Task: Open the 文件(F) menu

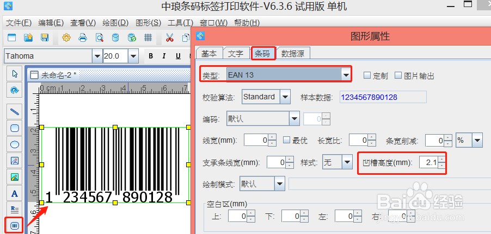Action: [19, 23]
